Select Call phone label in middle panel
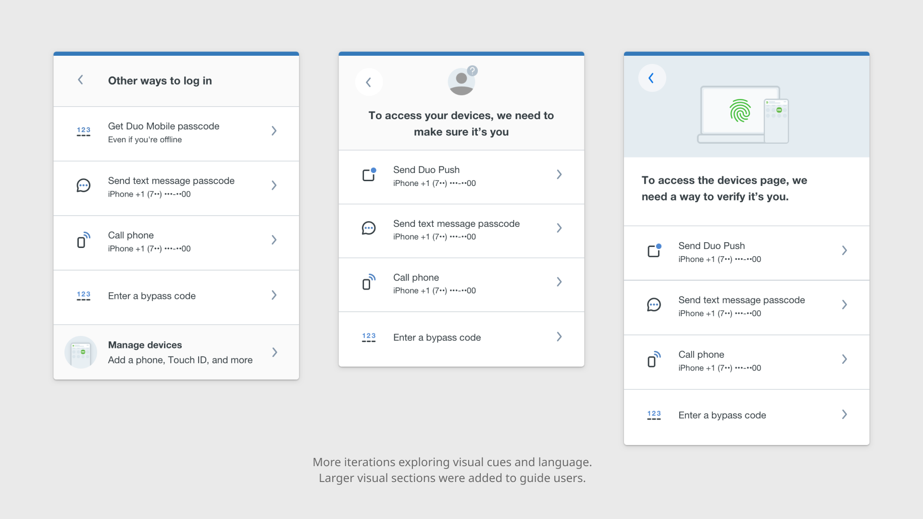923x519 pixels. [x=416, y=277]
